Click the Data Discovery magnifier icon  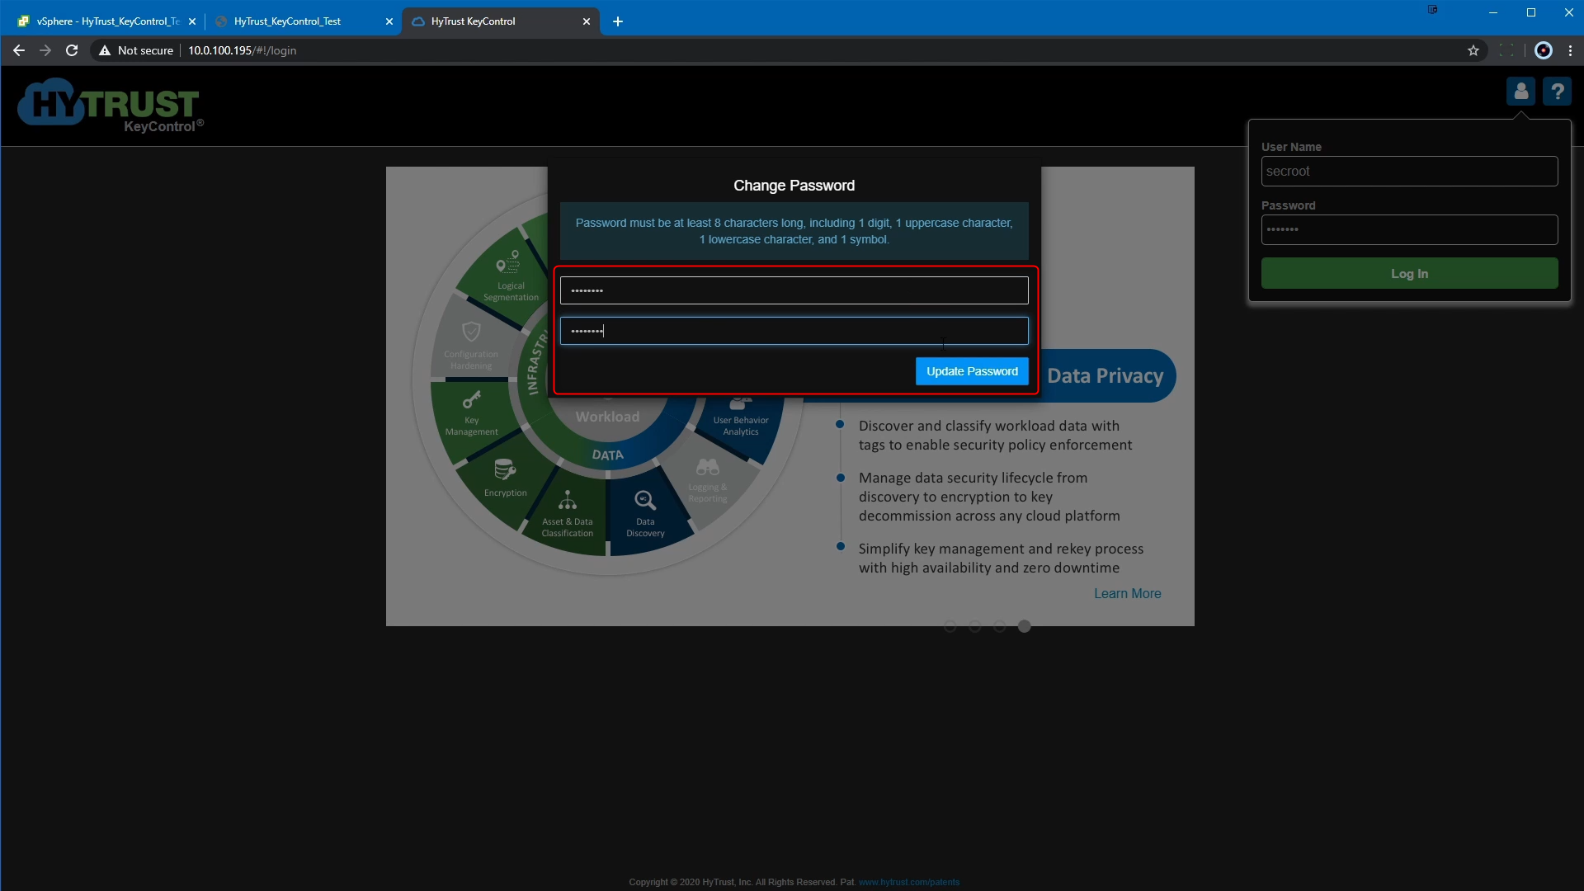pos(645,500)
